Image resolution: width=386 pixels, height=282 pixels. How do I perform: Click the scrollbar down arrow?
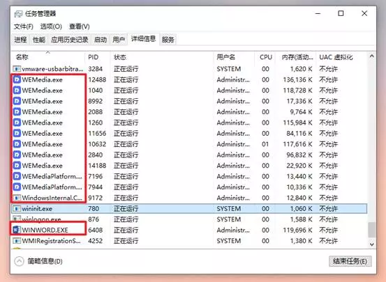click(372, 244)
